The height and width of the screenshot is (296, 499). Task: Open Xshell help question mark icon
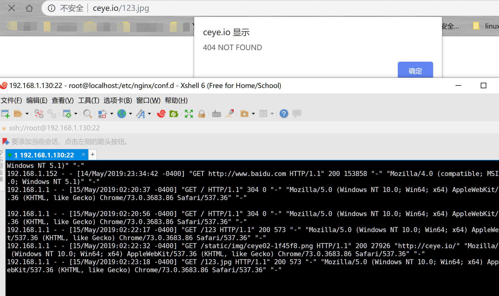tap(284, 114)
